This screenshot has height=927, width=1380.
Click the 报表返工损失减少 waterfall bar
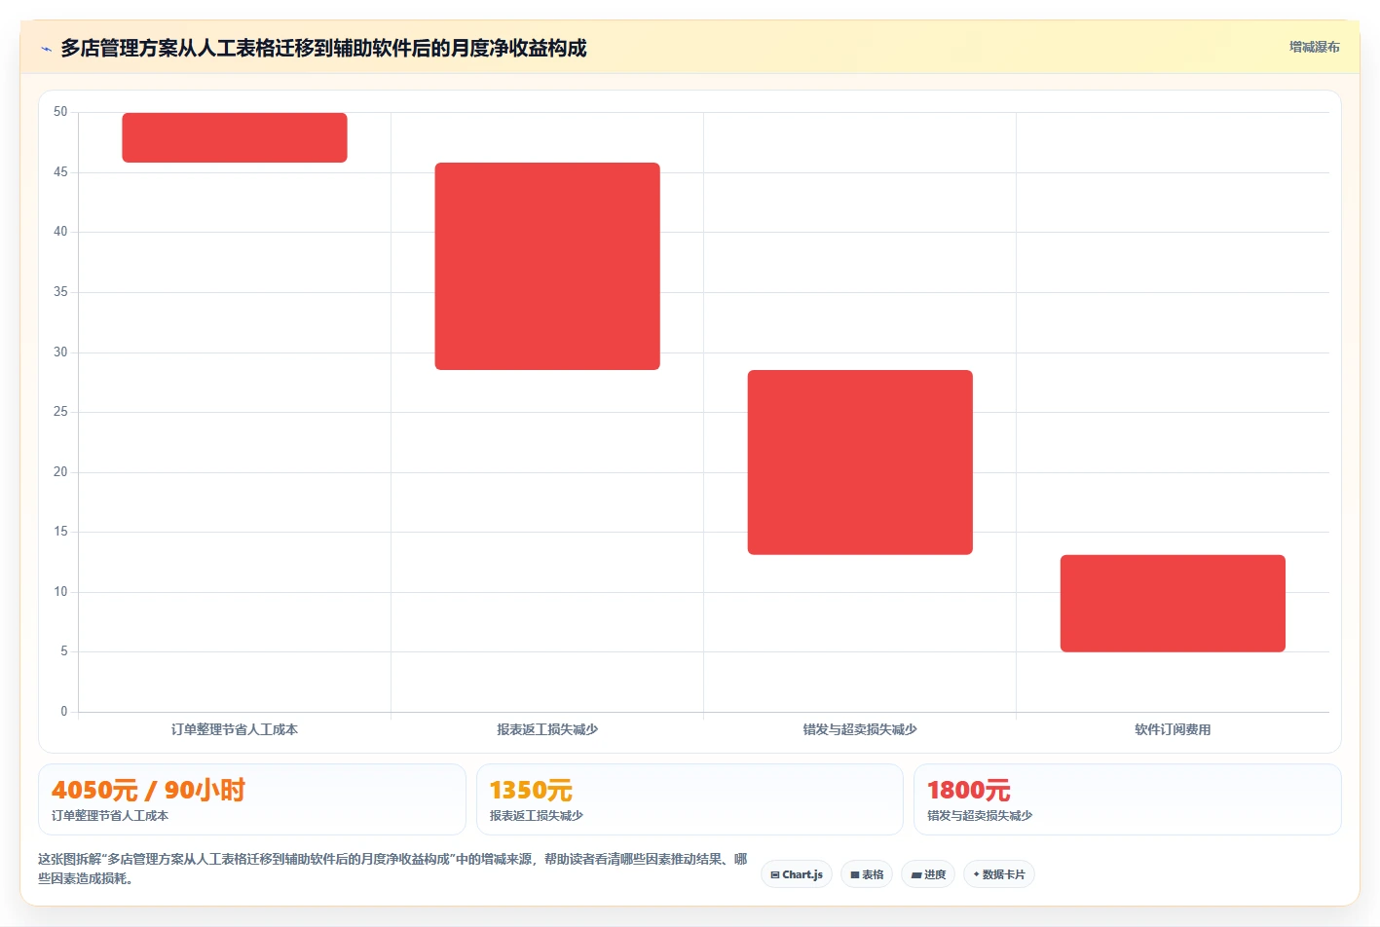pos(547,266)
